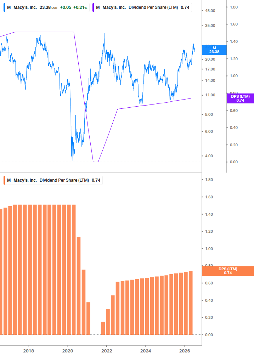The width and height of the screenshot is (254, 356).
Task: Click the last orange dividend bar at 0.74
Action: (x=191, y=303)
